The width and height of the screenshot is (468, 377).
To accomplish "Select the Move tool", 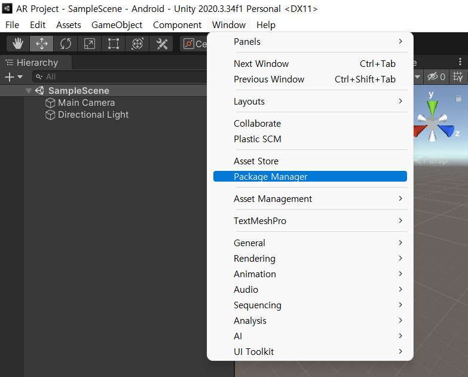I will tap(41, 44).
